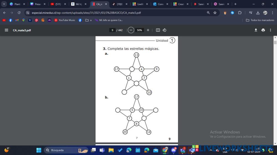Click the page number input field
The image size is (277, 155).
[x=112, y=30]
